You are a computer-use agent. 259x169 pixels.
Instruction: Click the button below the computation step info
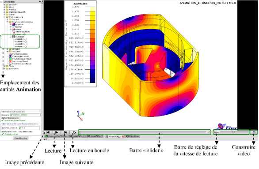21,138
